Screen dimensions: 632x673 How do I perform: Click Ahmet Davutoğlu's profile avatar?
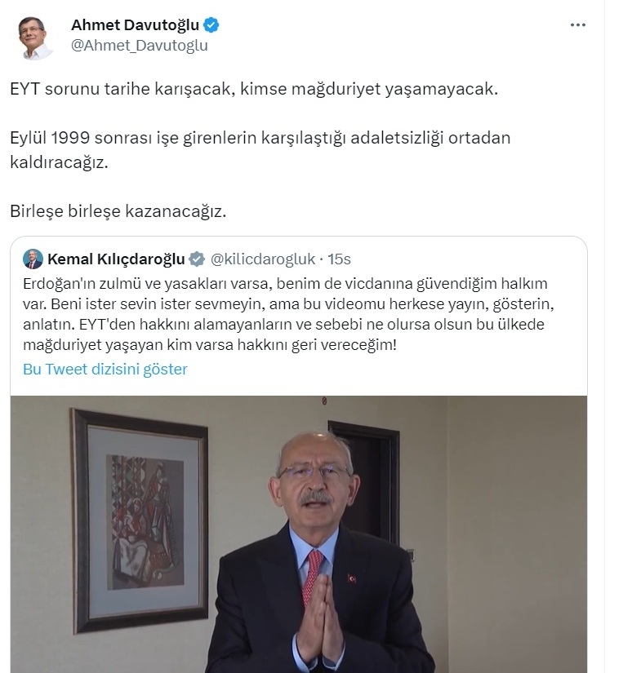pyautogui.click(x=36, y=38)
